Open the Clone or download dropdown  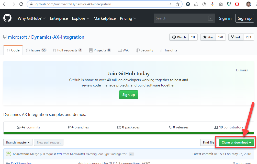236,142
